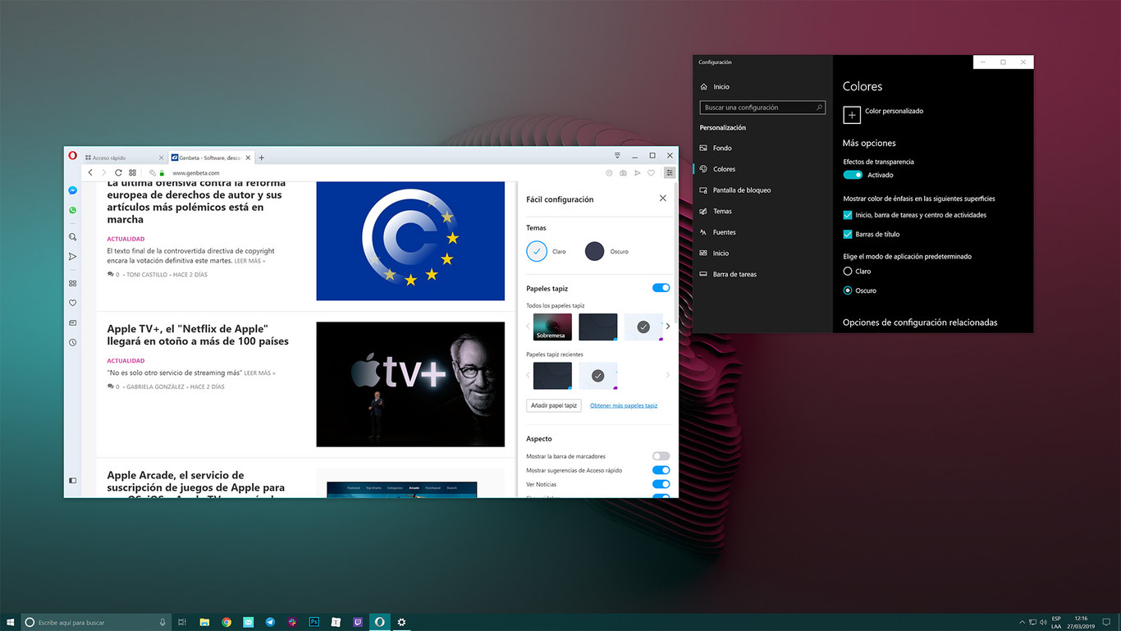1121x631 pixels.
Task: Click the Añadir papel tapiz button
Action: pos(553,405)
